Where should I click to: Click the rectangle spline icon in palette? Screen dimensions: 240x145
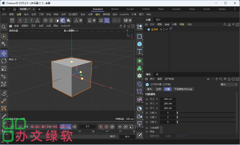pos(140,37)
